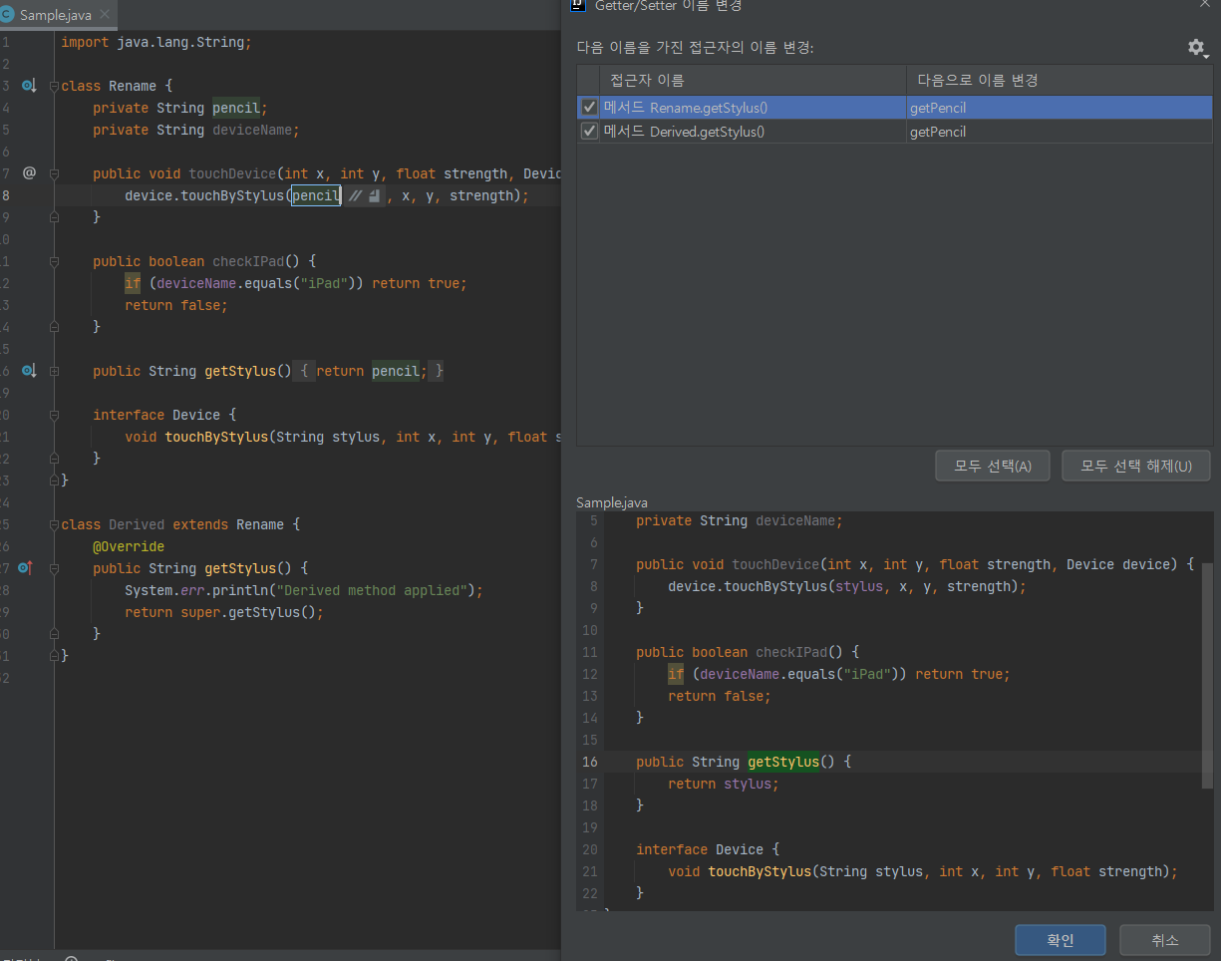
Task: Click the "Derived method applied" string
Action: (x=372, y=591)
